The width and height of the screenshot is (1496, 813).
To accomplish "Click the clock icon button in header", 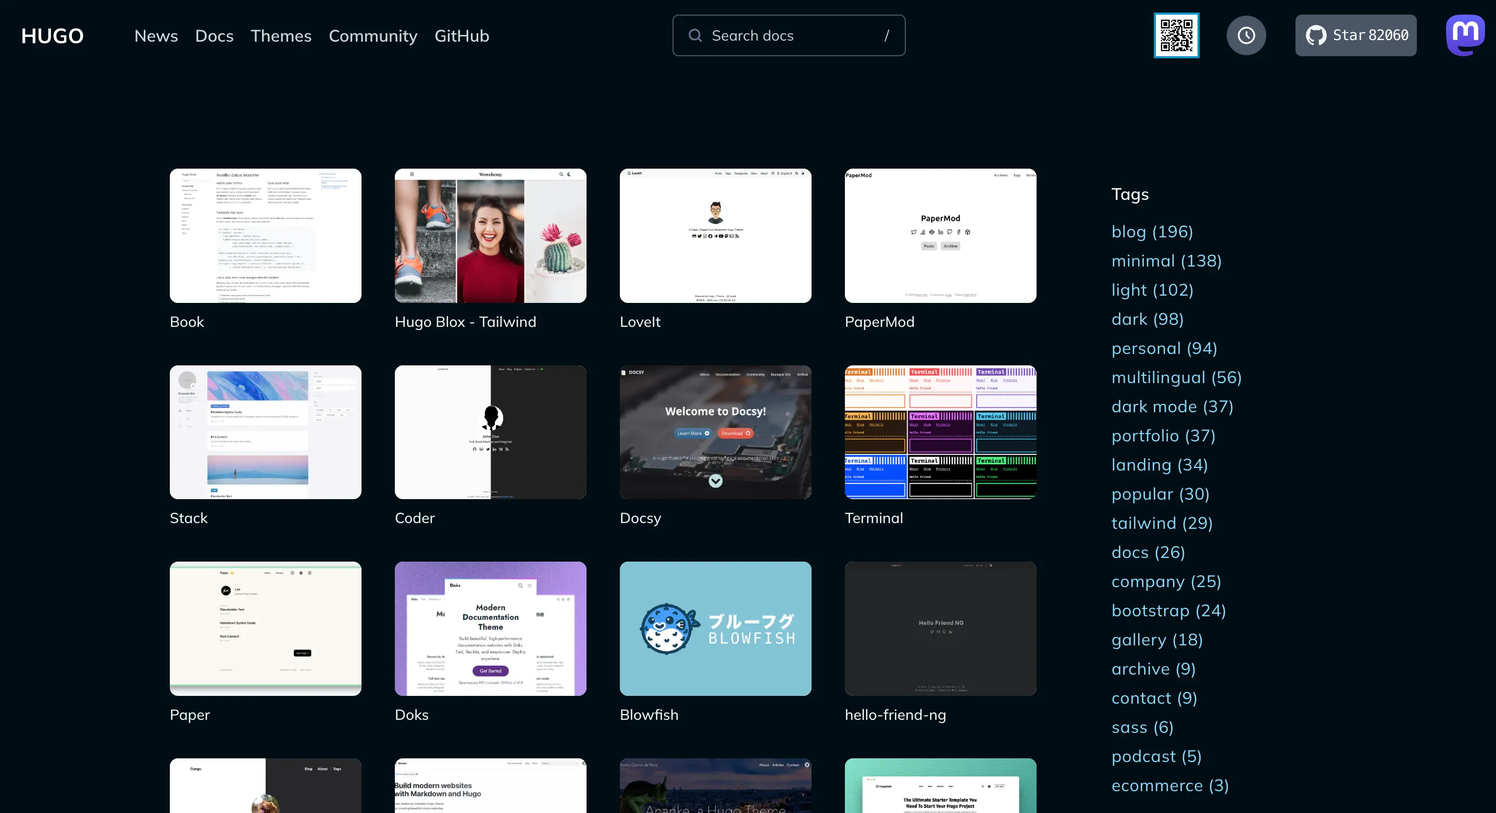I will click(x=1245, y=35).
